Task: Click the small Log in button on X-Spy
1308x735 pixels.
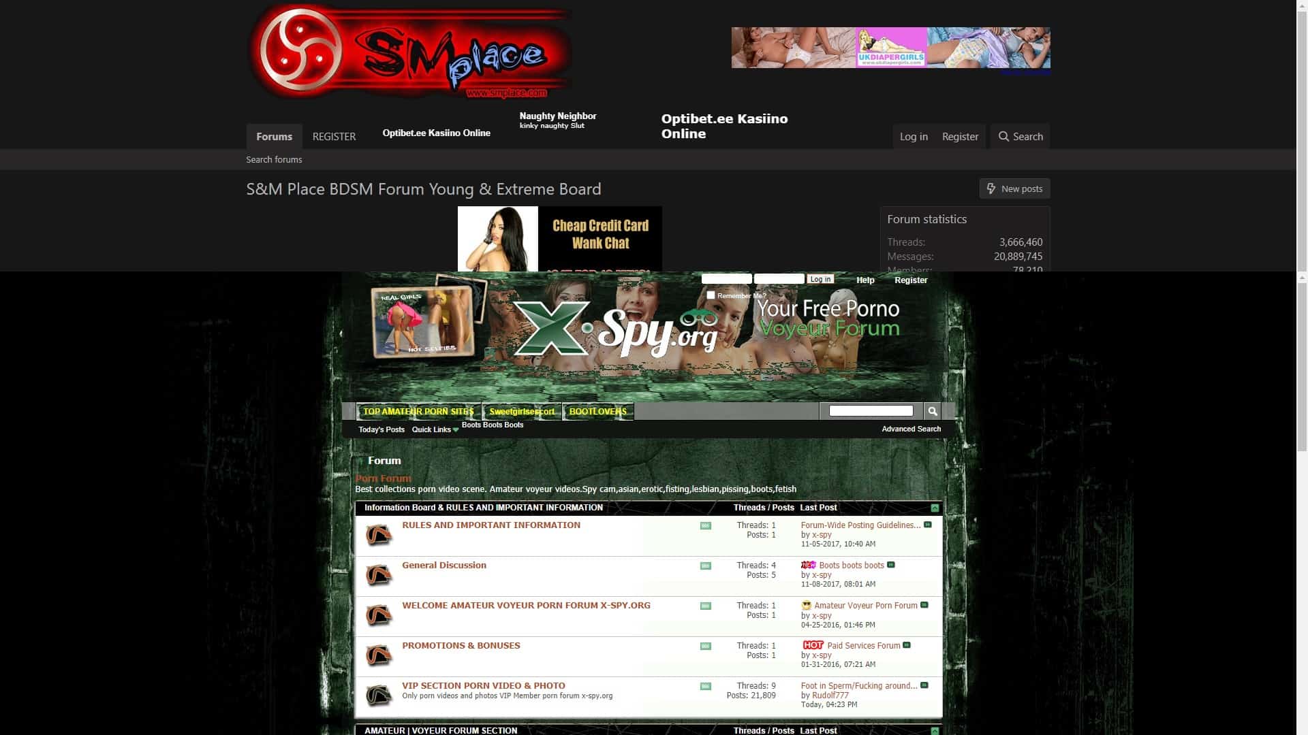Action: coord(820,279)
